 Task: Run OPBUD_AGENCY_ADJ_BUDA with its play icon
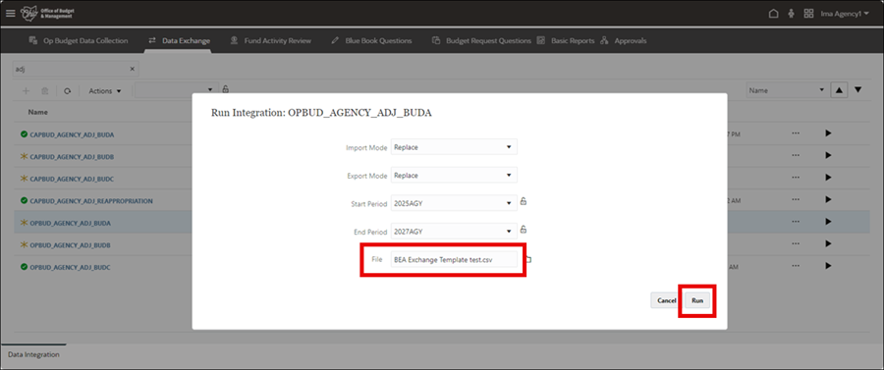point(828,222)
